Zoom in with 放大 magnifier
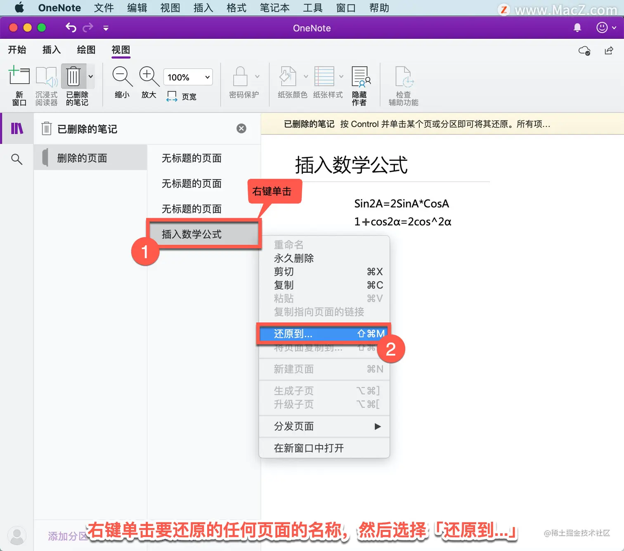 pos(149,82)
